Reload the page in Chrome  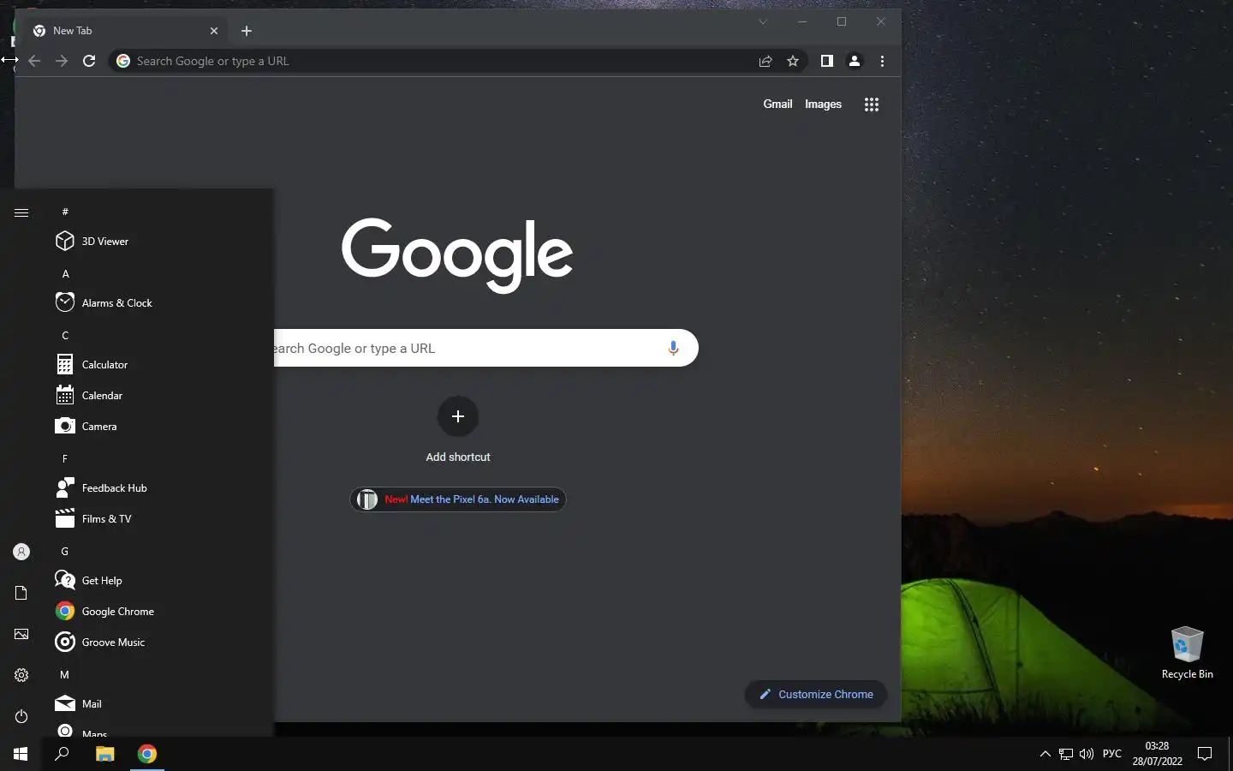point(89,61)
